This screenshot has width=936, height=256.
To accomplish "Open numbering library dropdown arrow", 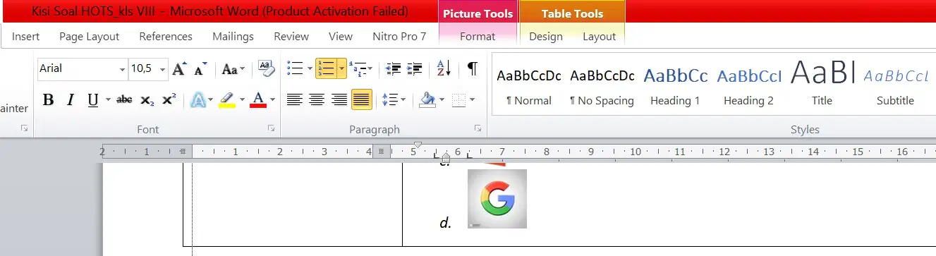I will coord(342,68).
